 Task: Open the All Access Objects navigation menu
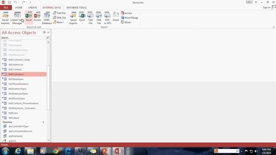[44, 32]
